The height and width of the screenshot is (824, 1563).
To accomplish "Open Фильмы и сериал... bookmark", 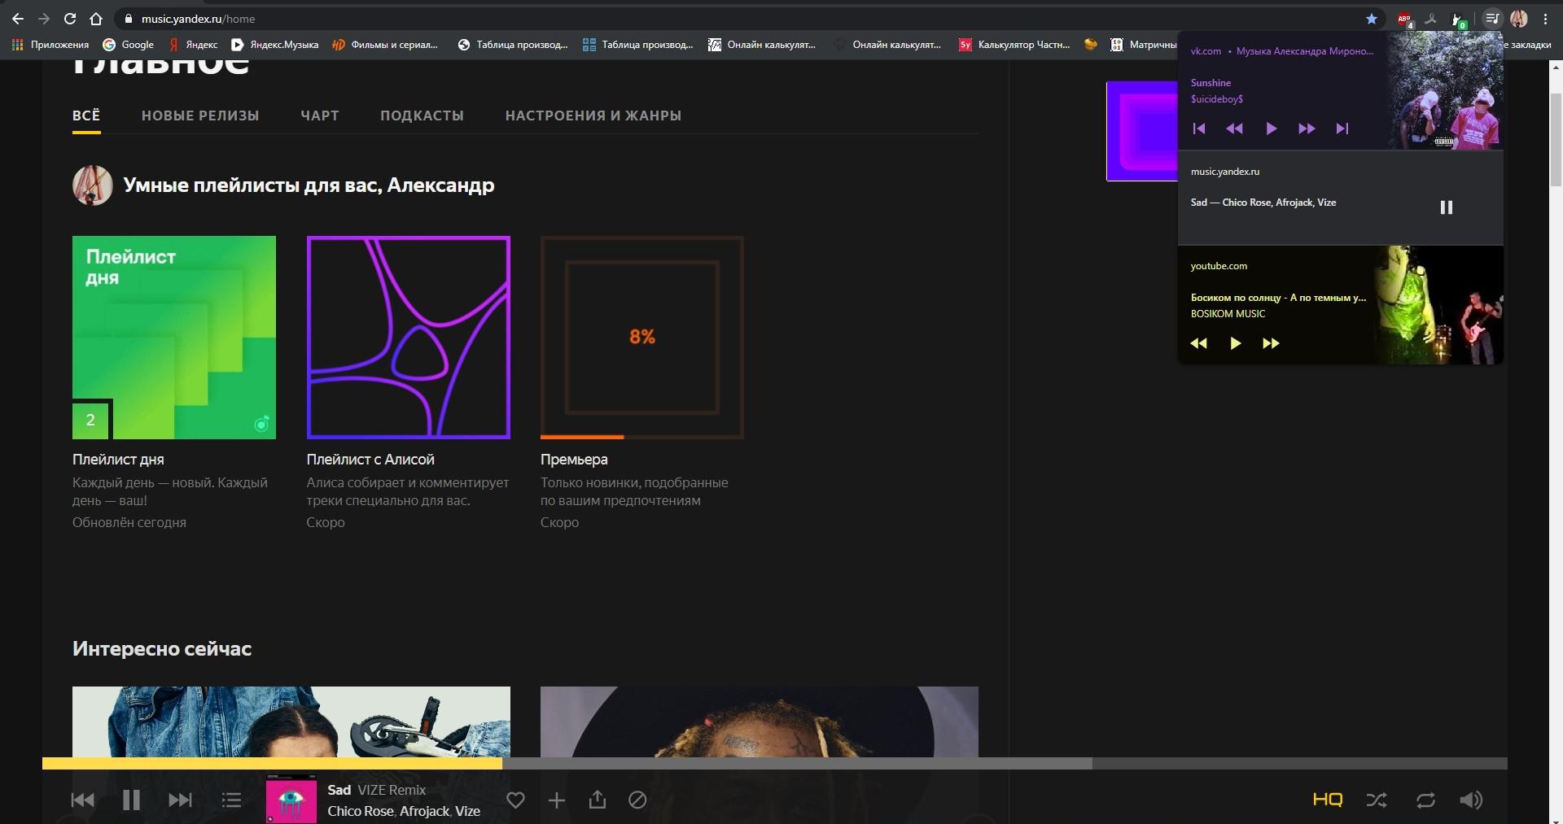I will [x=385, y=45].
